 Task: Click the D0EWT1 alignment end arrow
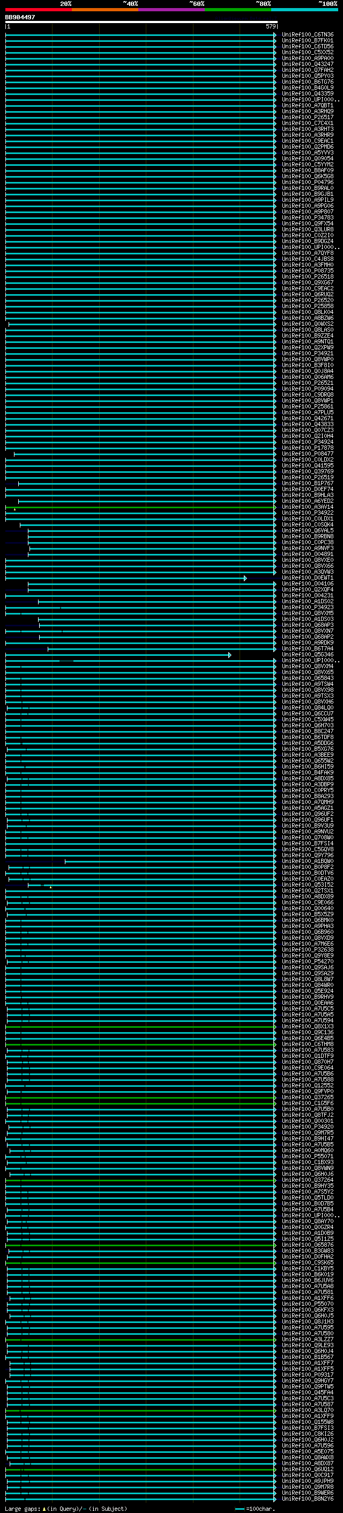coord(245,579)
